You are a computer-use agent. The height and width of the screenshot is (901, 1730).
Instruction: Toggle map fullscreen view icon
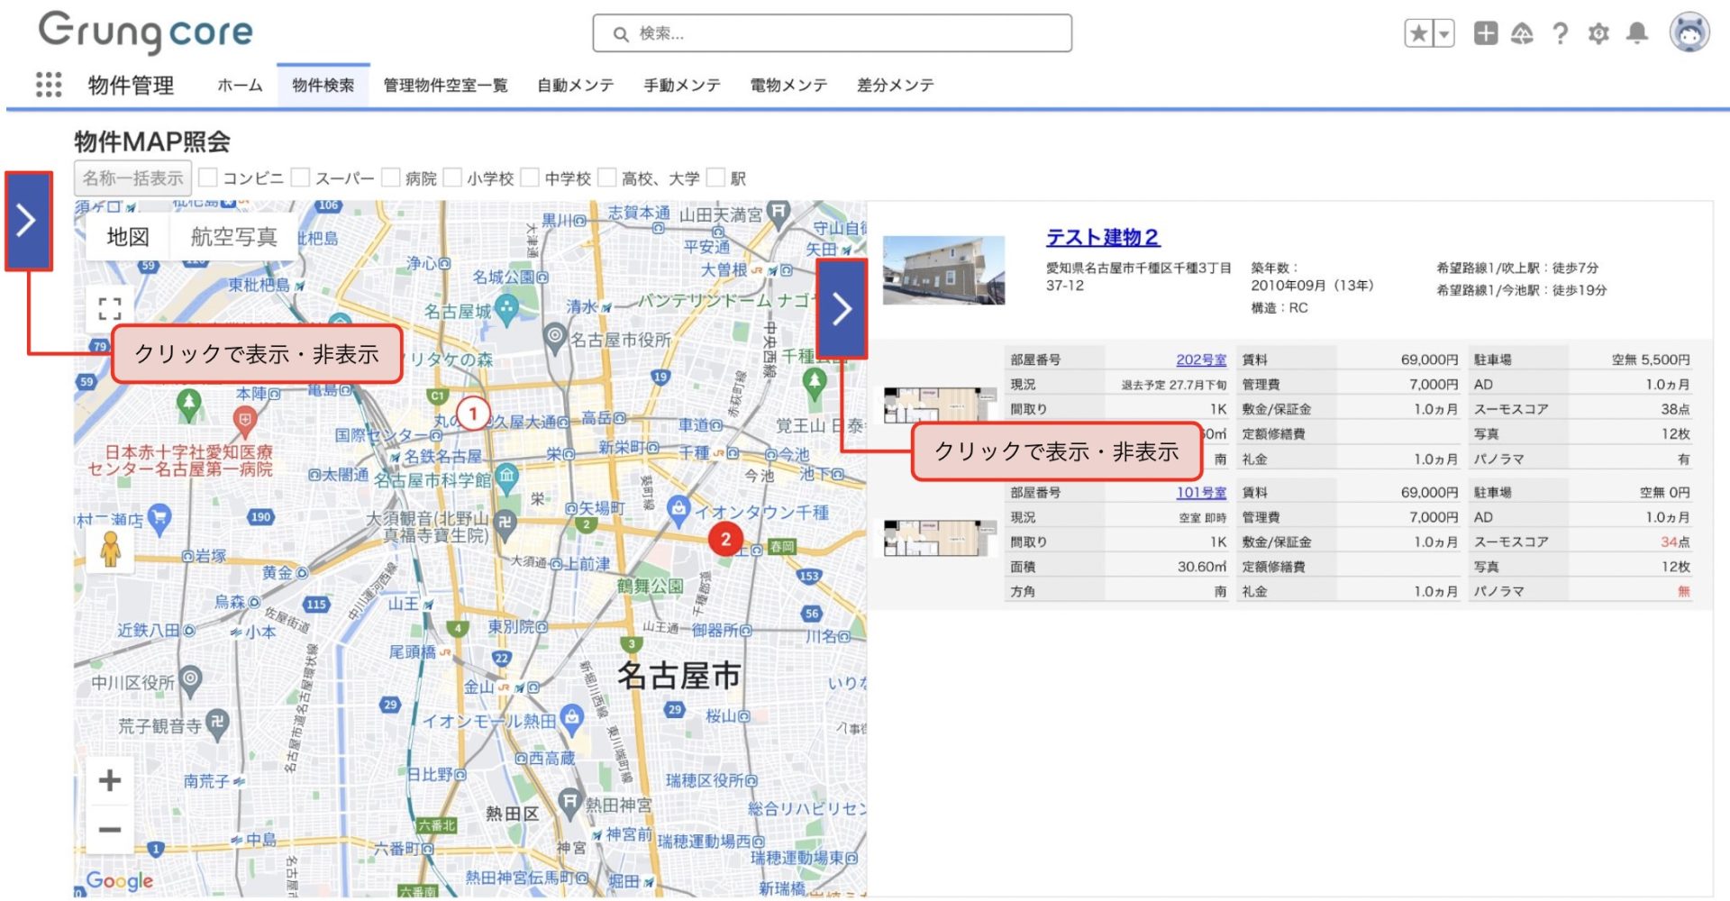tap(110, 309)
